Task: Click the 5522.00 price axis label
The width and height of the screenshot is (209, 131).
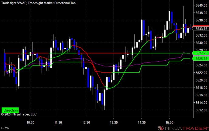Action: pos(201,73)
